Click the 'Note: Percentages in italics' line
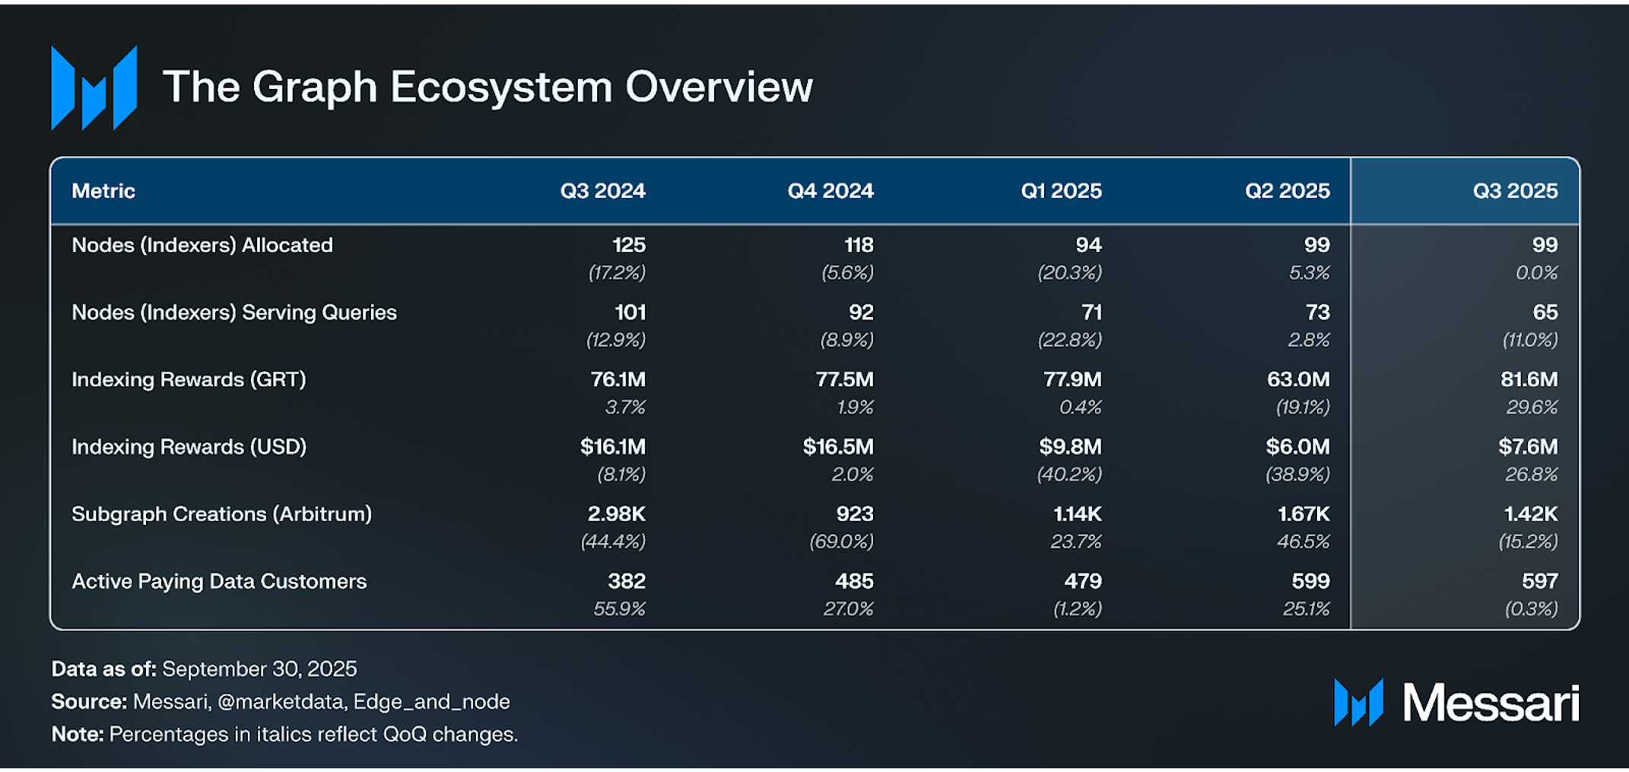The width and height of the screenshot is (1629, 772). tap(284, 734)
